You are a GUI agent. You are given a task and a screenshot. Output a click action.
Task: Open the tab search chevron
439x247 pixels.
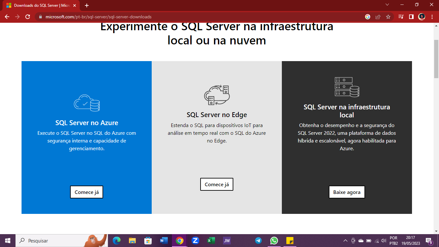(x=387, y=5)
